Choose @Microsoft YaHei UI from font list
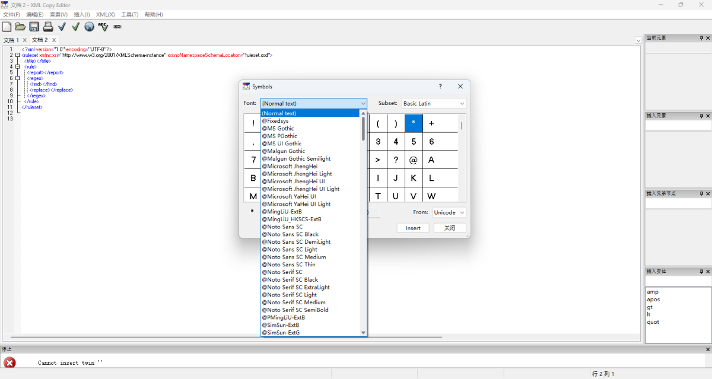712x379 pixels. click(x=288, y=196)
